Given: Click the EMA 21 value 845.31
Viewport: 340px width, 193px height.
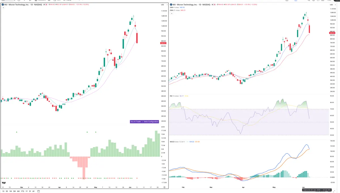Looking at the screenshot, I should point(183,10).
